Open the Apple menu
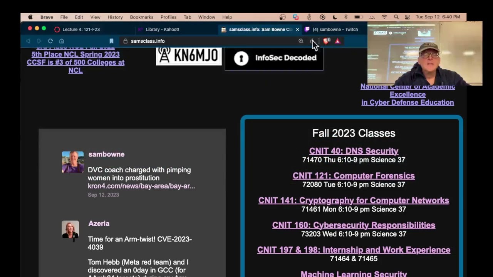Image resolution: width=493 pixels, height=277 pixels. 30,17
